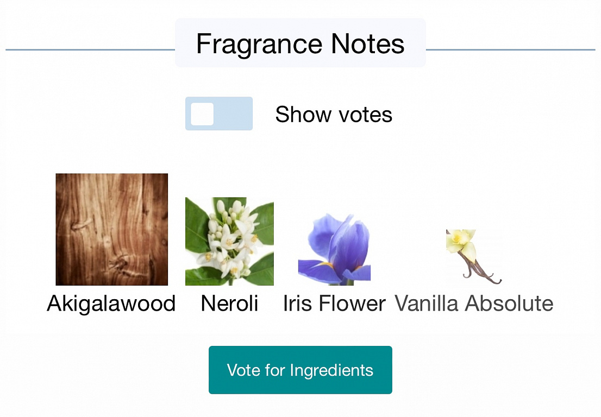Click the Iris Flower note name
The height and width of the screenshot is (417, 601).
tap(334, 304)
